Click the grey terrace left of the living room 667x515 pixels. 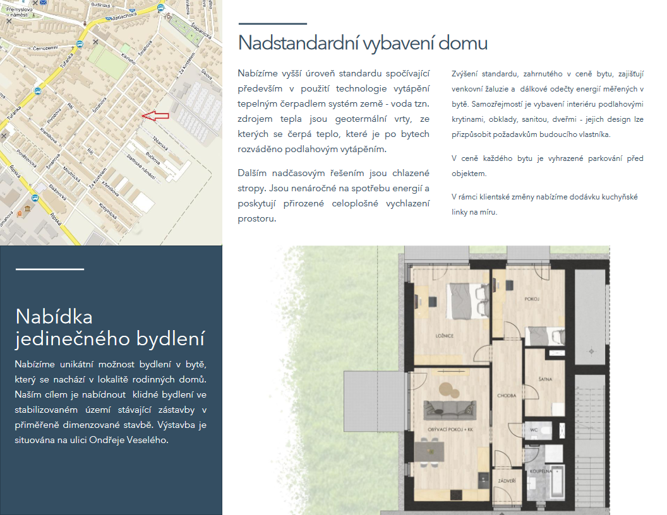(373, 401)
